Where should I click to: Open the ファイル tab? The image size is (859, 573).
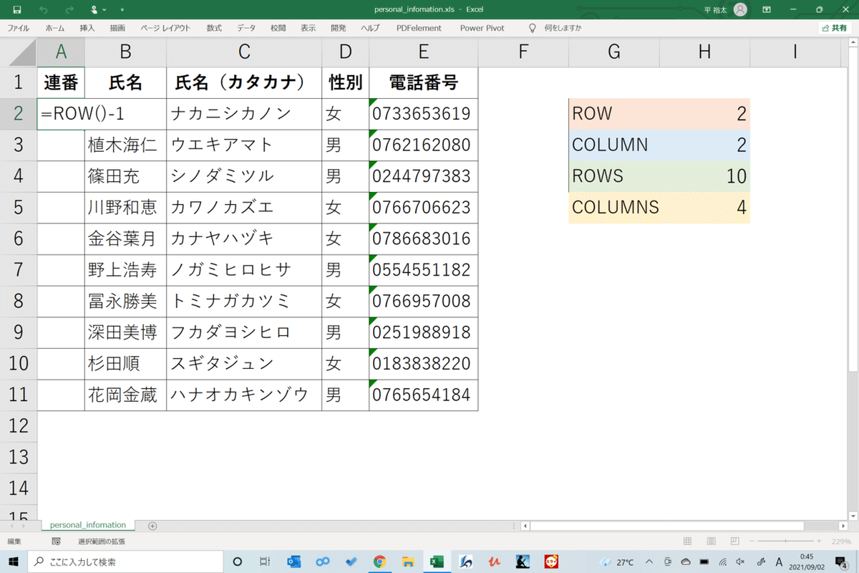pyautogui.click(x=18, y=28)
